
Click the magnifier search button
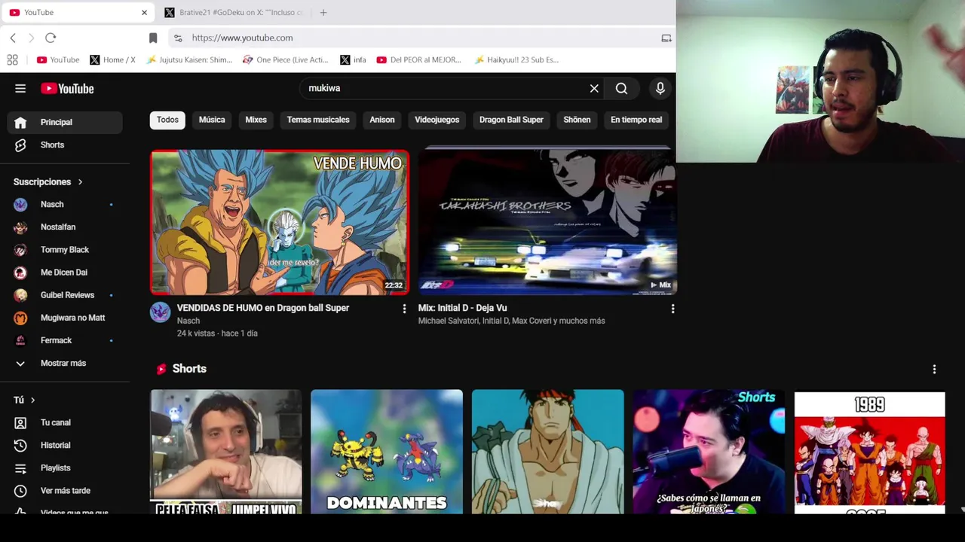621,89
